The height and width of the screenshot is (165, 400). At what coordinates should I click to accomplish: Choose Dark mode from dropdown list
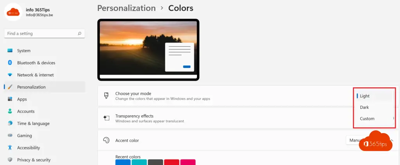364,107
